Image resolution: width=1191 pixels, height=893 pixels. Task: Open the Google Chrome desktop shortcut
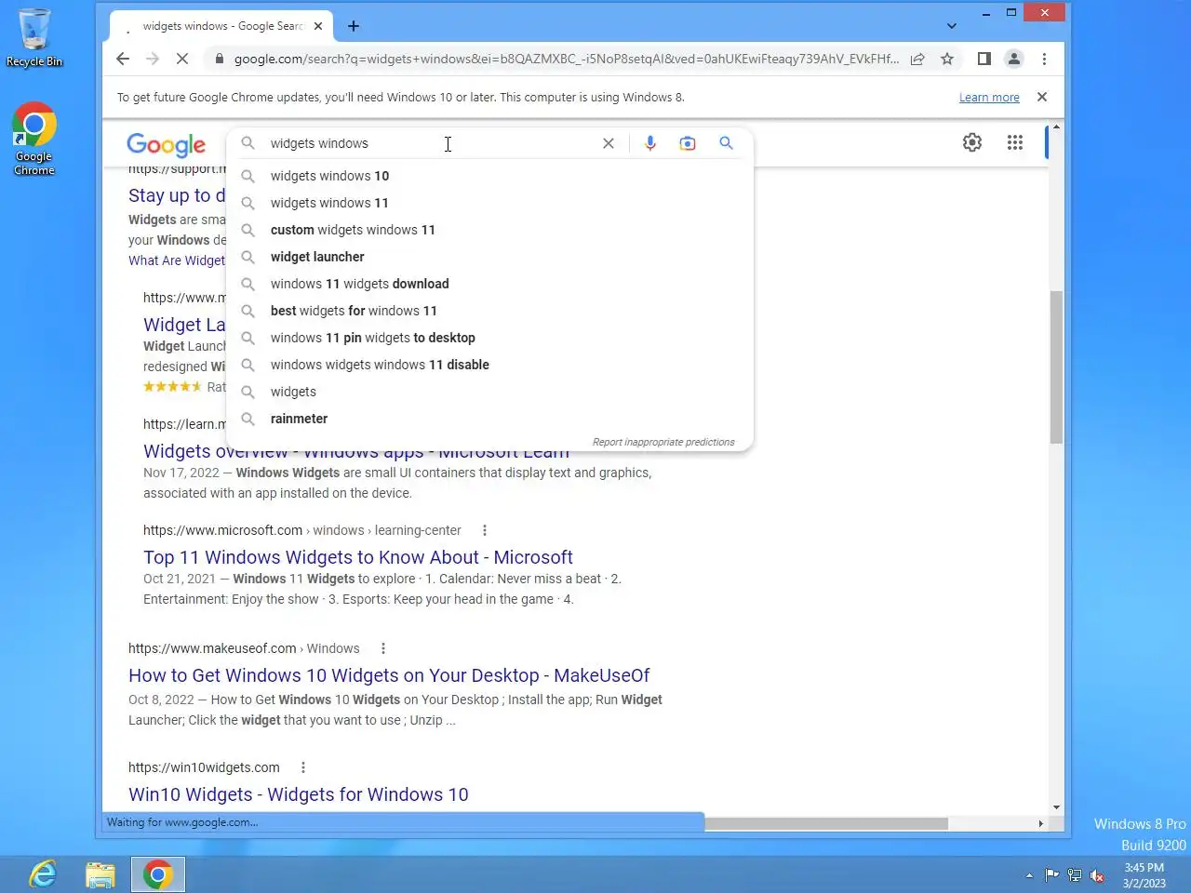click(34, 139)
